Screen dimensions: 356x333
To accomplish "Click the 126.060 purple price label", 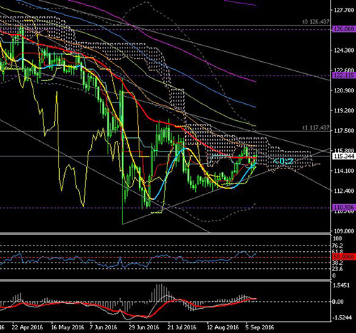I will tap(344, 29).
